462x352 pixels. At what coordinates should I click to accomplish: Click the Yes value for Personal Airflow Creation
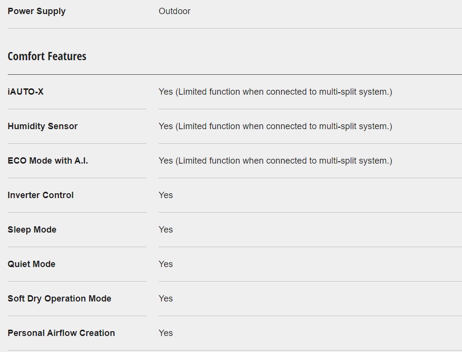click(165, 333)
